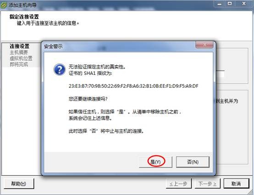254x195 pixels.
Task: Close the 添加主机向导 window
Action: (244, 4)
